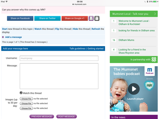The height and width of the screenshot is (119, 159).
Task: Open Talk guidelines
Action: pyautogui.click(x=77, y=49)
